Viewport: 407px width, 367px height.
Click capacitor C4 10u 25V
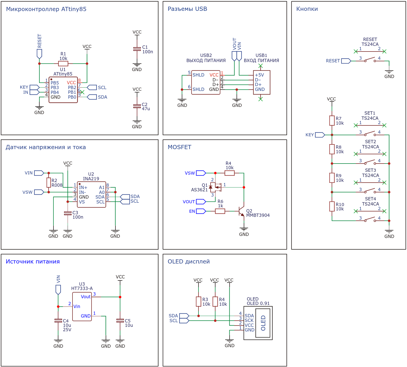(58, 321)
